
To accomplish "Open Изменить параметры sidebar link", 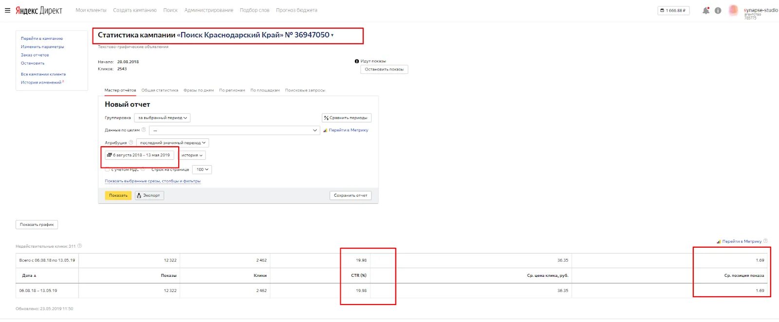I will [x=42, y=47].
